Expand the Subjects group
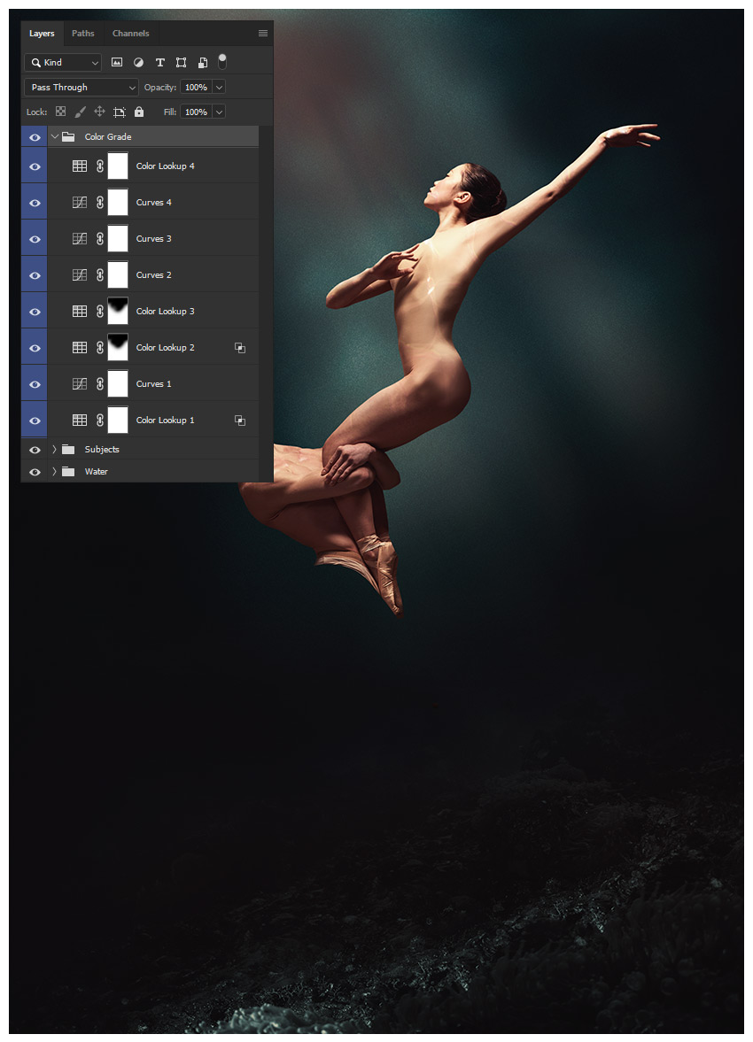The height and width of the screenshot is (1042, 753). (x=55, y=449)
